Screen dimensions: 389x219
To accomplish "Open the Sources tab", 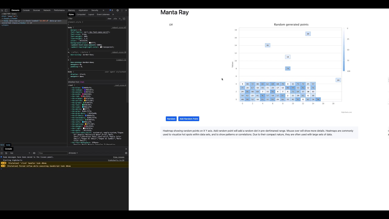I will point(36,10).
